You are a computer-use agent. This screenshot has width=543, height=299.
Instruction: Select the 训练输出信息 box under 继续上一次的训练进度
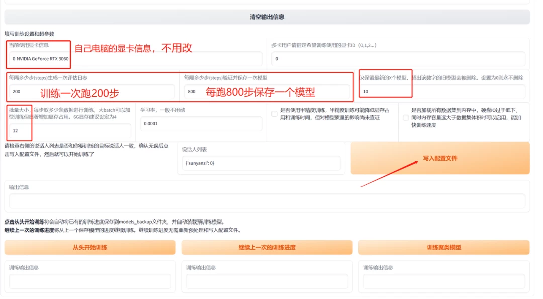pos(267,281)
